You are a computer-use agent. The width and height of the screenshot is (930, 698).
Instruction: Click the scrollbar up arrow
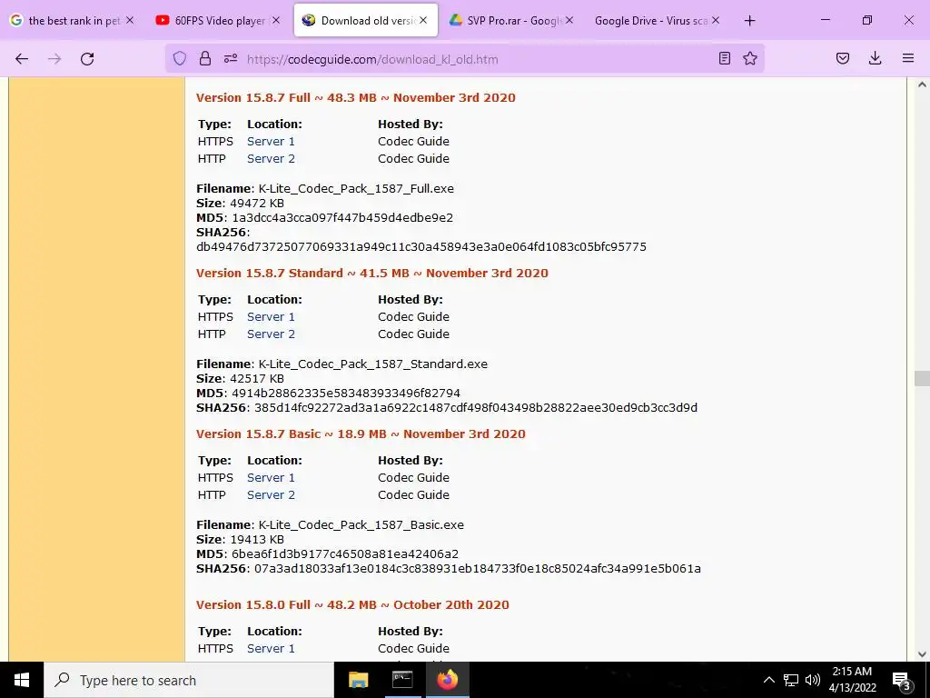click(922, 85)
